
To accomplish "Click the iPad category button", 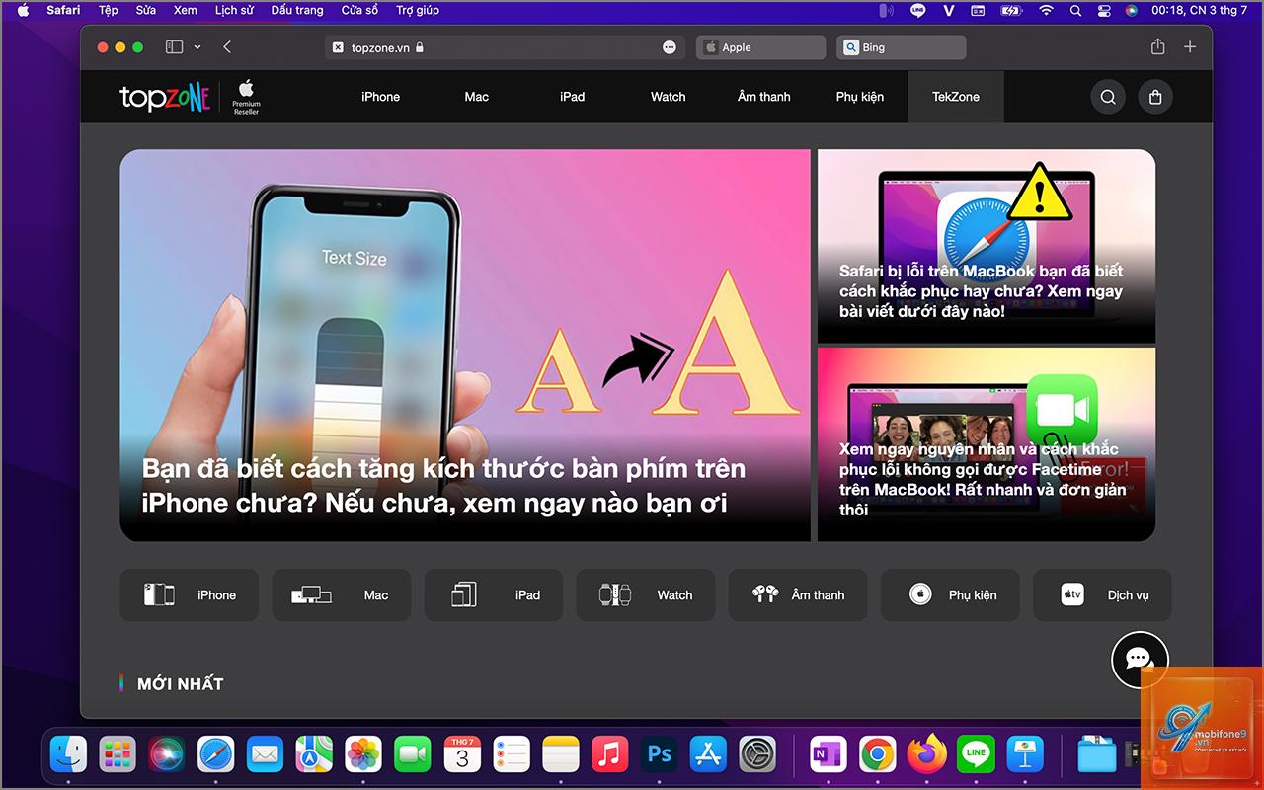I will [x=494, y=595].
